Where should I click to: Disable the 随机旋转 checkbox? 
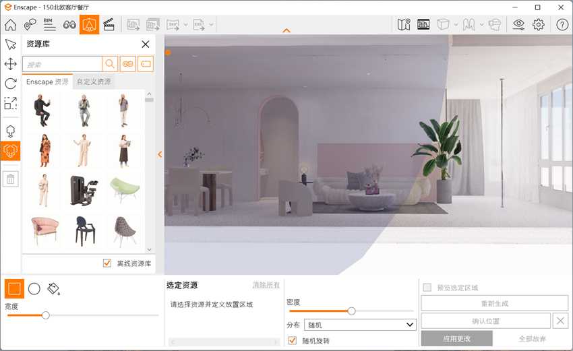[292, 341]
